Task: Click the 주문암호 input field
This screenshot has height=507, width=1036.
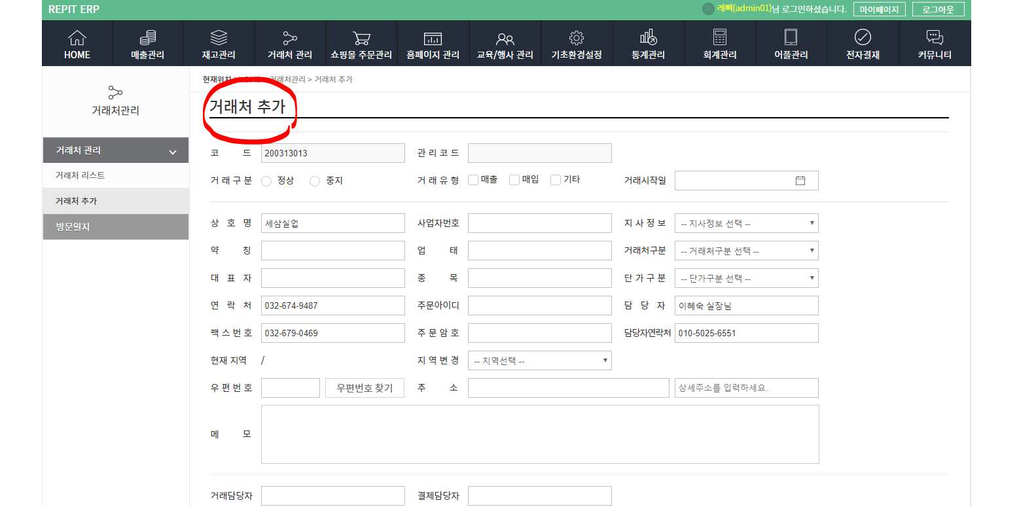Action: coord(540,333)
